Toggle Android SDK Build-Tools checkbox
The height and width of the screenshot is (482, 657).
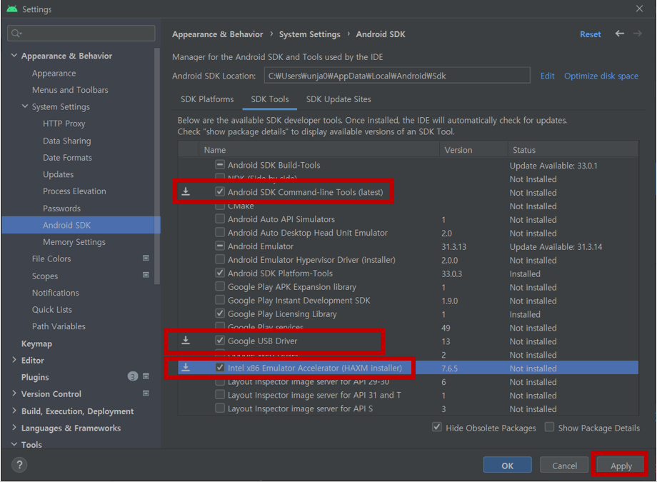point(219,164)
